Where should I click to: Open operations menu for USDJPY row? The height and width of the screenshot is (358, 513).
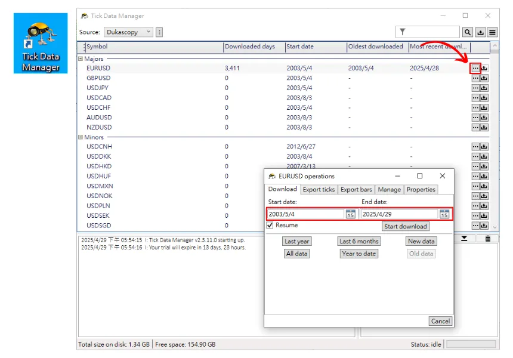[475, 88]
